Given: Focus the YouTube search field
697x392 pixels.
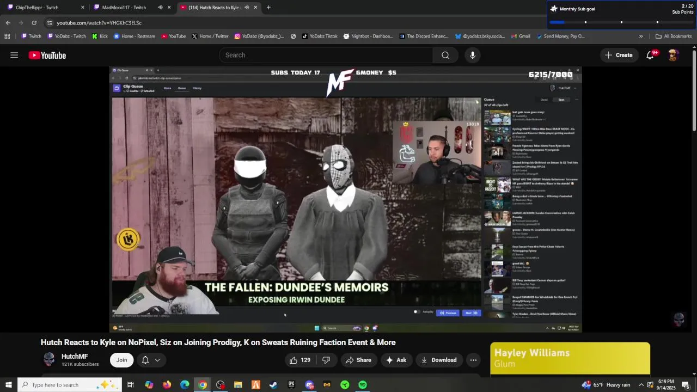Looking at the screenshot, I should [326, 55].
